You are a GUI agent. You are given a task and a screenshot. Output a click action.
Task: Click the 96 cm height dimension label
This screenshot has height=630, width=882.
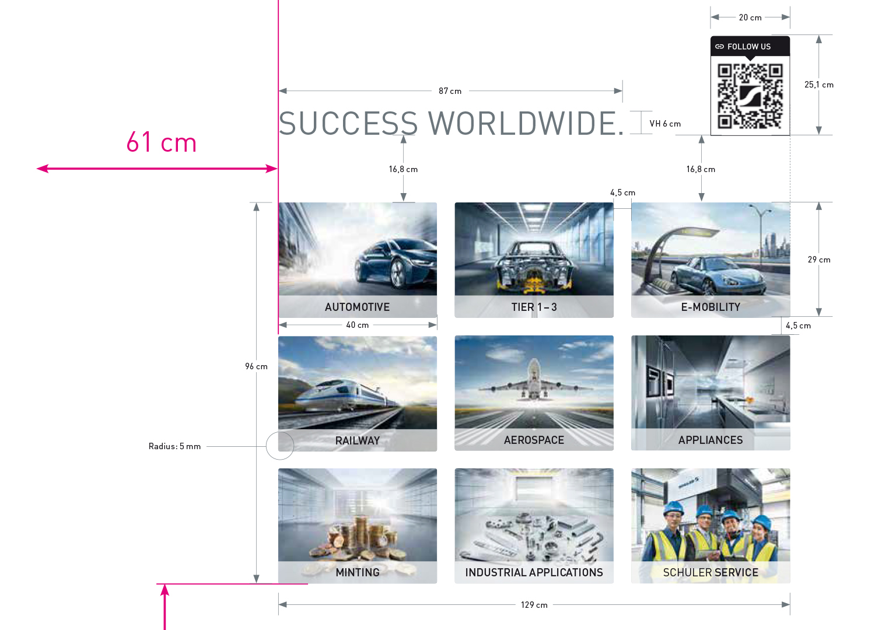(256, 366)
